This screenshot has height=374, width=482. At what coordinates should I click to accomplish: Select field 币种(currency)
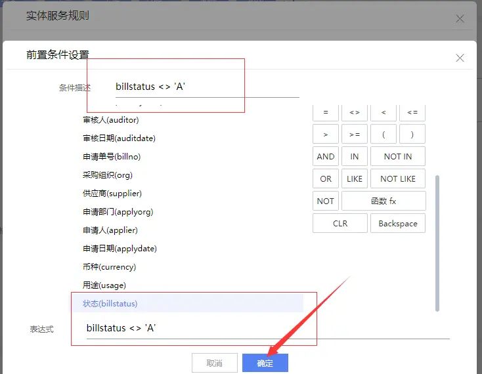pos(110,267)
